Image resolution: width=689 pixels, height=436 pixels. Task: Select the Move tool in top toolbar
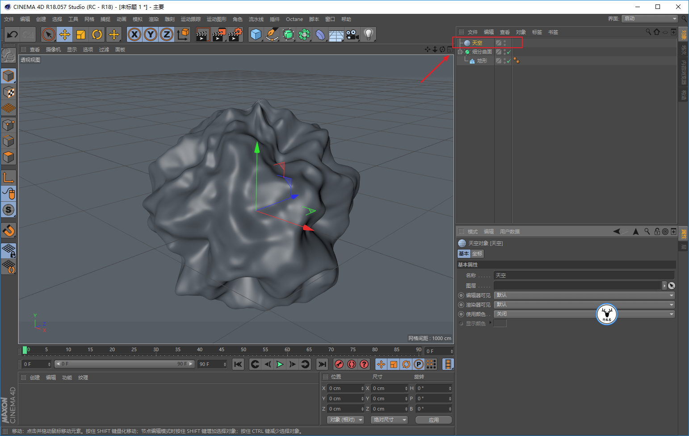coord(65,34)
